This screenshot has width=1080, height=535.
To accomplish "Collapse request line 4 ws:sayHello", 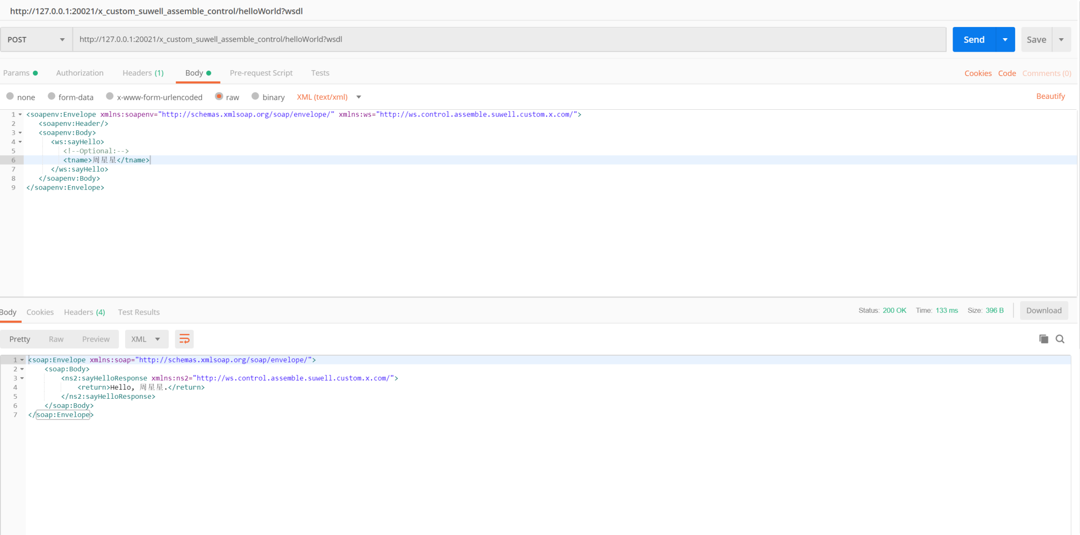I will (x=20, y=142).
